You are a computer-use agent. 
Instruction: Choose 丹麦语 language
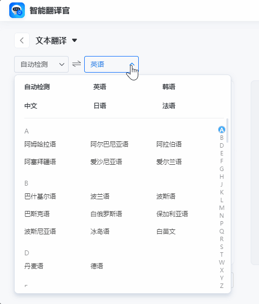point(34,266)
